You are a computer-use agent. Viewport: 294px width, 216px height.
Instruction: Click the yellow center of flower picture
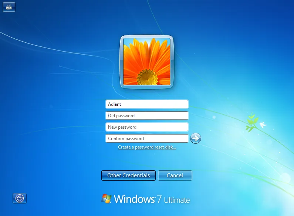(148, 77)
